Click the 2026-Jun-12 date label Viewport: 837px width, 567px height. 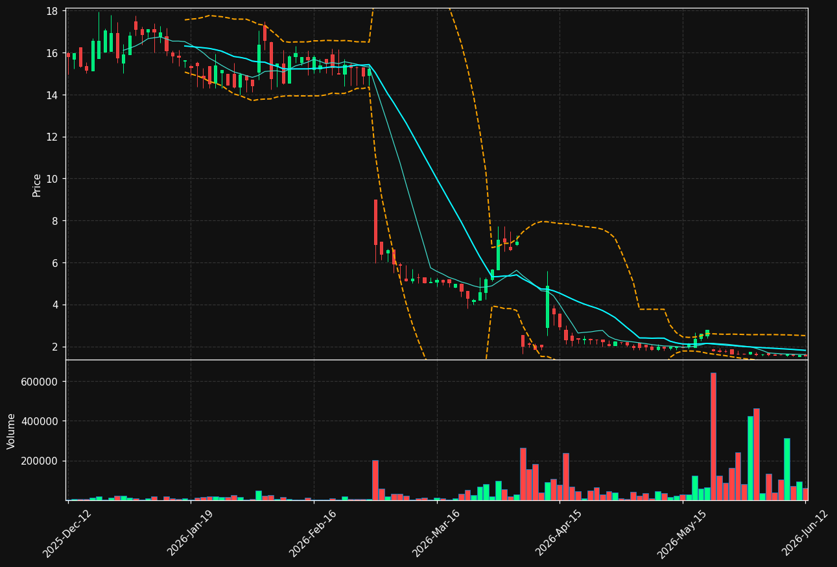[805, 533]
